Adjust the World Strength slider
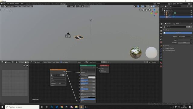The height and width of the screenshot is (109, 193). click(x=184, y=43)
